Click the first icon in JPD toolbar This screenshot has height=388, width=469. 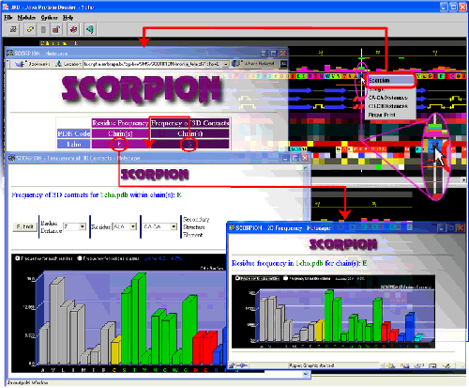(13, 29)
